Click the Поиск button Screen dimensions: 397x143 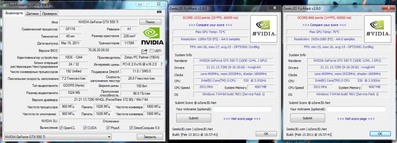click(150, 22)
